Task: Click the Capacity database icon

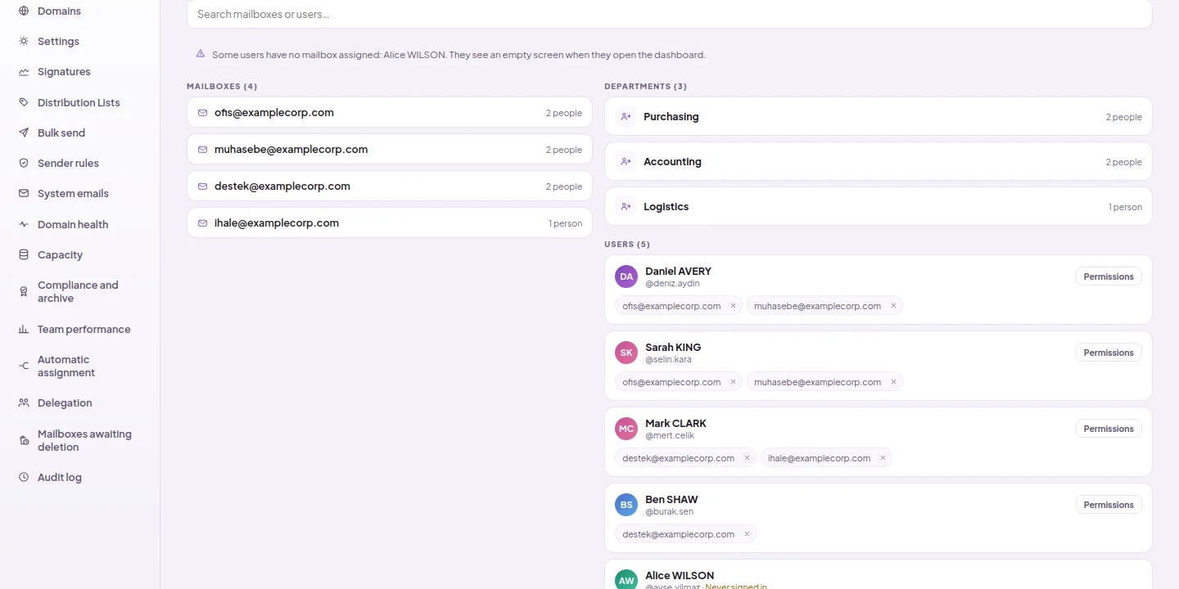Action: [x=24, y=255]
